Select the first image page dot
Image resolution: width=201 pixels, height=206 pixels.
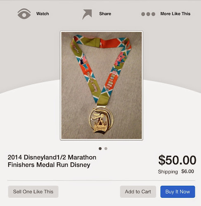[x=100, y=148]
